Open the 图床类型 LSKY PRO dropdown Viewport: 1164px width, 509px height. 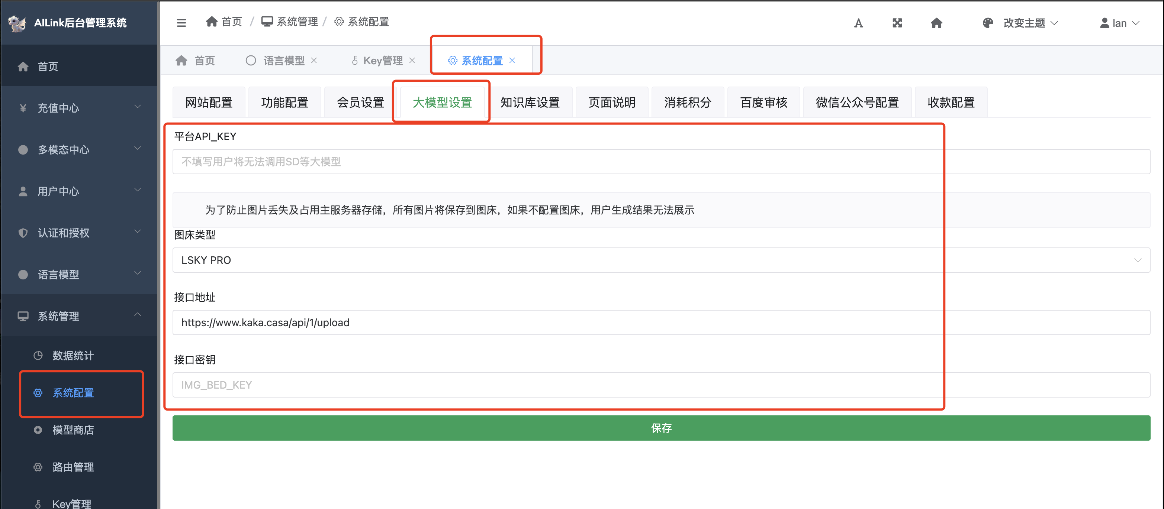click(x=661, y=260)
